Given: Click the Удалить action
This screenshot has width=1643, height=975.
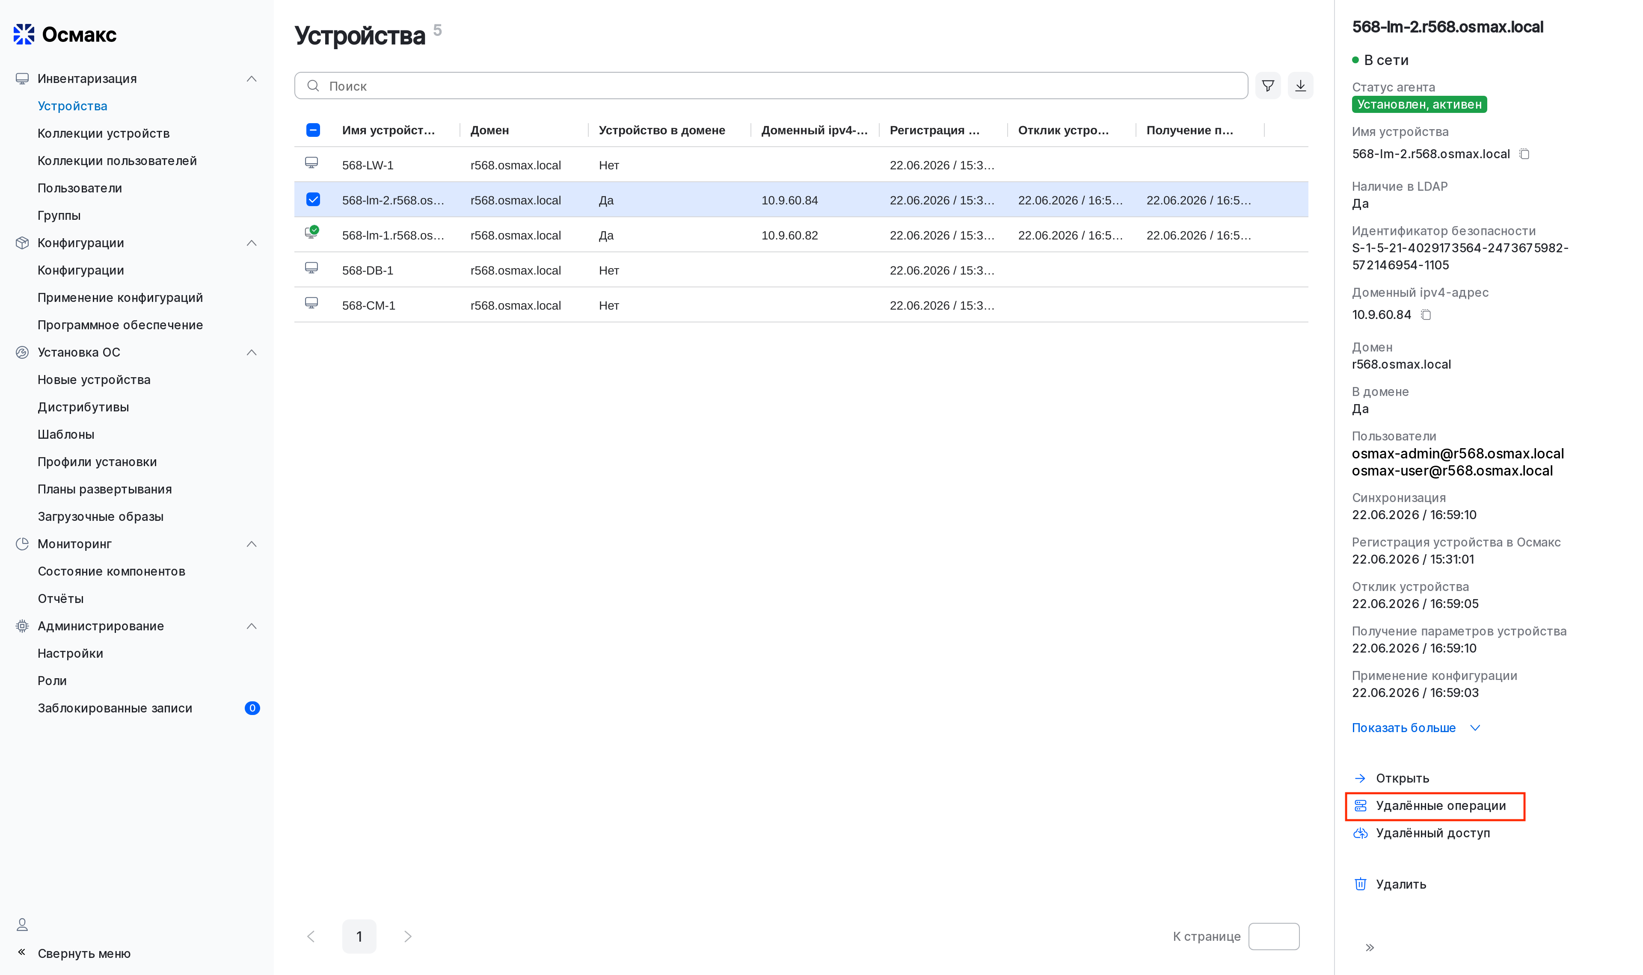Looking at the screenshot, I should pos(1400,884).
